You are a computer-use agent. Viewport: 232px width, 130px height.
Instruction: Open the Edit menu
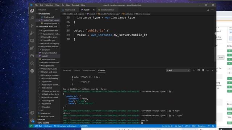tap(42, 5)
